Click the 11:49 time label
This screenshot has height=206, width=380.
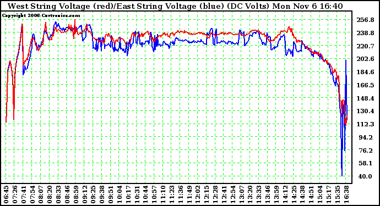click(189, 194)
